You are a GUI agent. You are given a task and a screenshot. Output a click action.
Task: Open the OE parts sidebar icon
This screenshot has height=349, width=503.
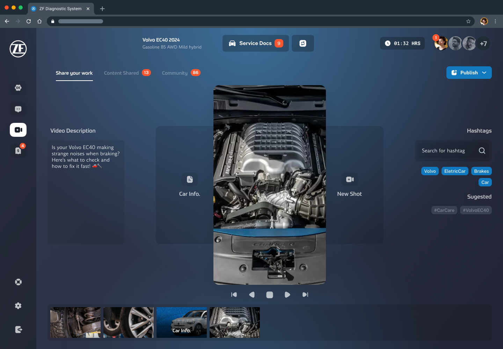coord(18,88)
